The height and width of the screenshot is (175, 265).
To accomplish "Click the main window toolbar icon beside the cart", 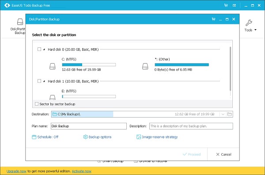I will (x=234, y=5).
